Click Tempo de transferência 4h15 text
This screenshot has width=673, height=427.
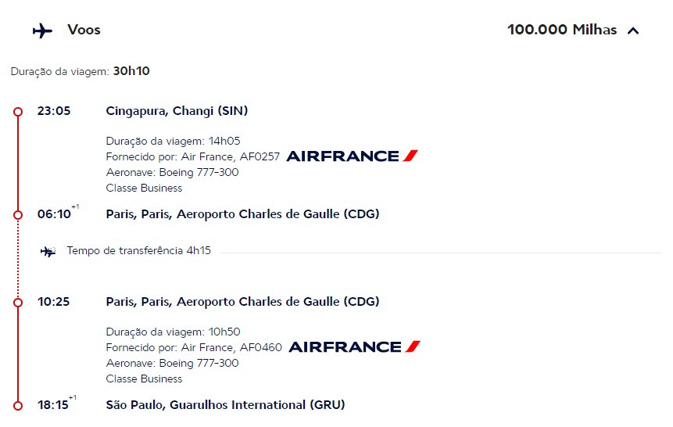point(138,251)
